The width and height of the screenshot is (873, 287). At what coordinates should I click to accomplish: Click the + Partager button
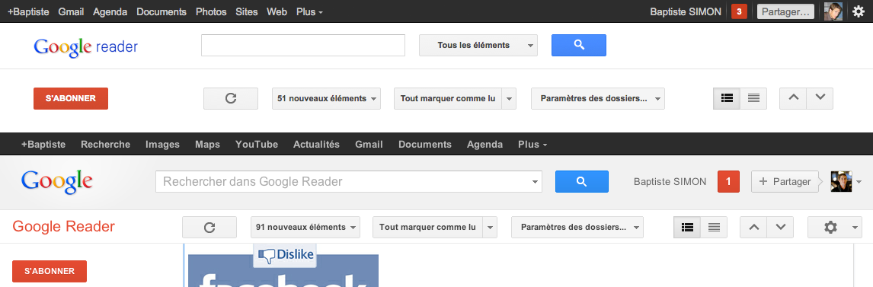click(785, 181)
